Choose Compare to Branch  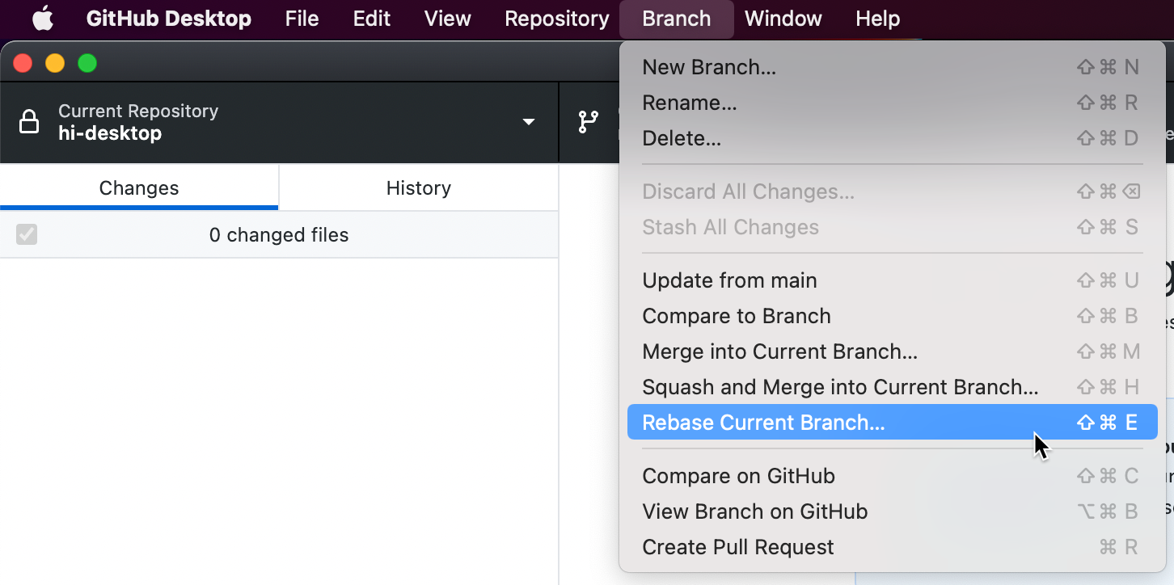coord(736,316)
